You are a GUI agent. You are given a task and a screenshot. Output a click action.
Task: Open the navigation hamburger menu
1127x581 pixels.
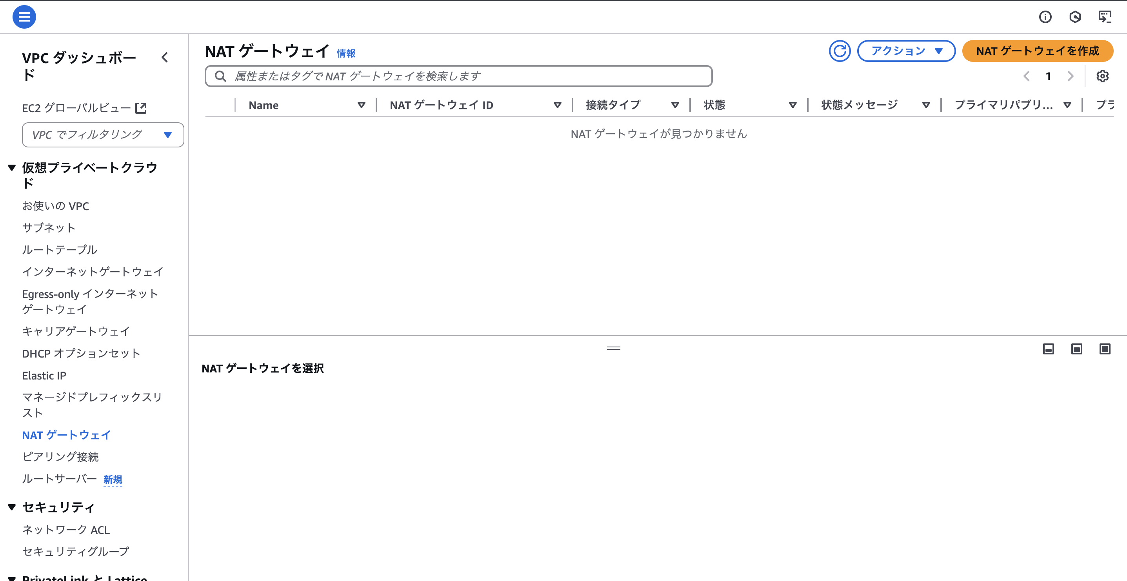pos(24,16)
